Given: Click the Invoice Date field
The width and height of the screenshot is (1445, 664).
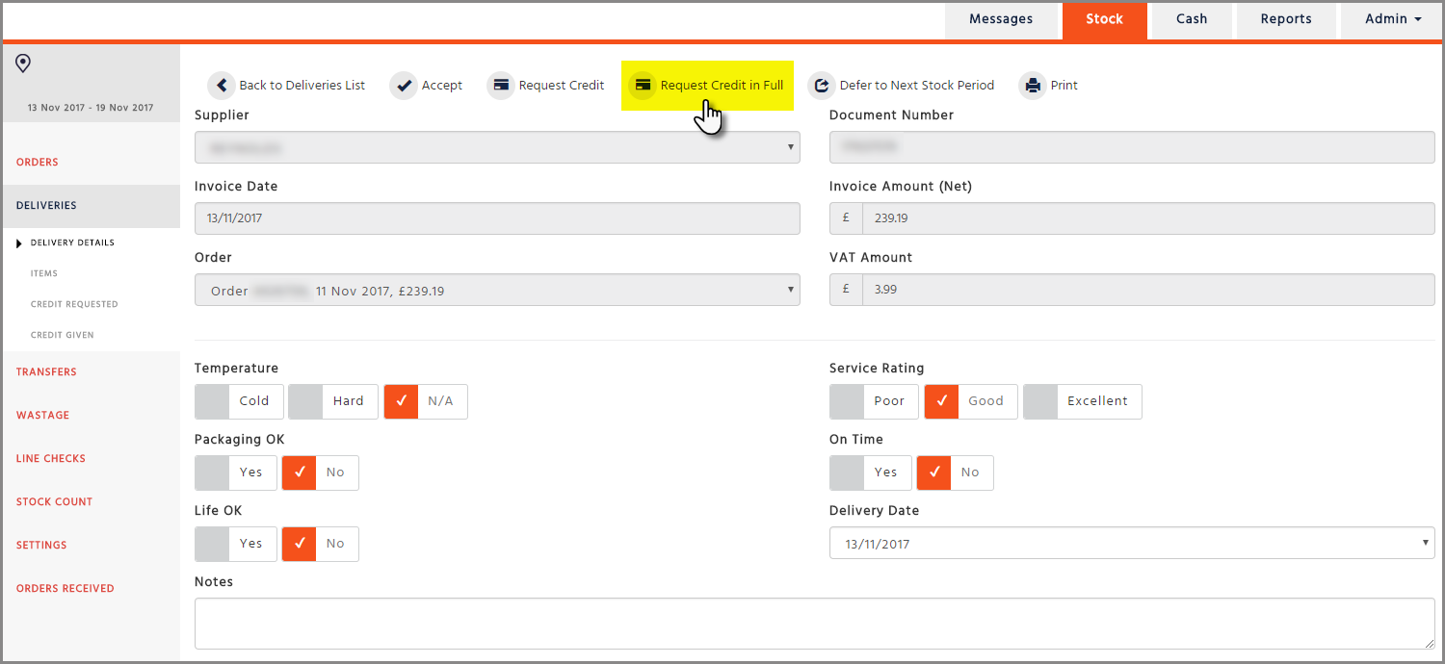Looking at the screenshot, I should point(497,218).
